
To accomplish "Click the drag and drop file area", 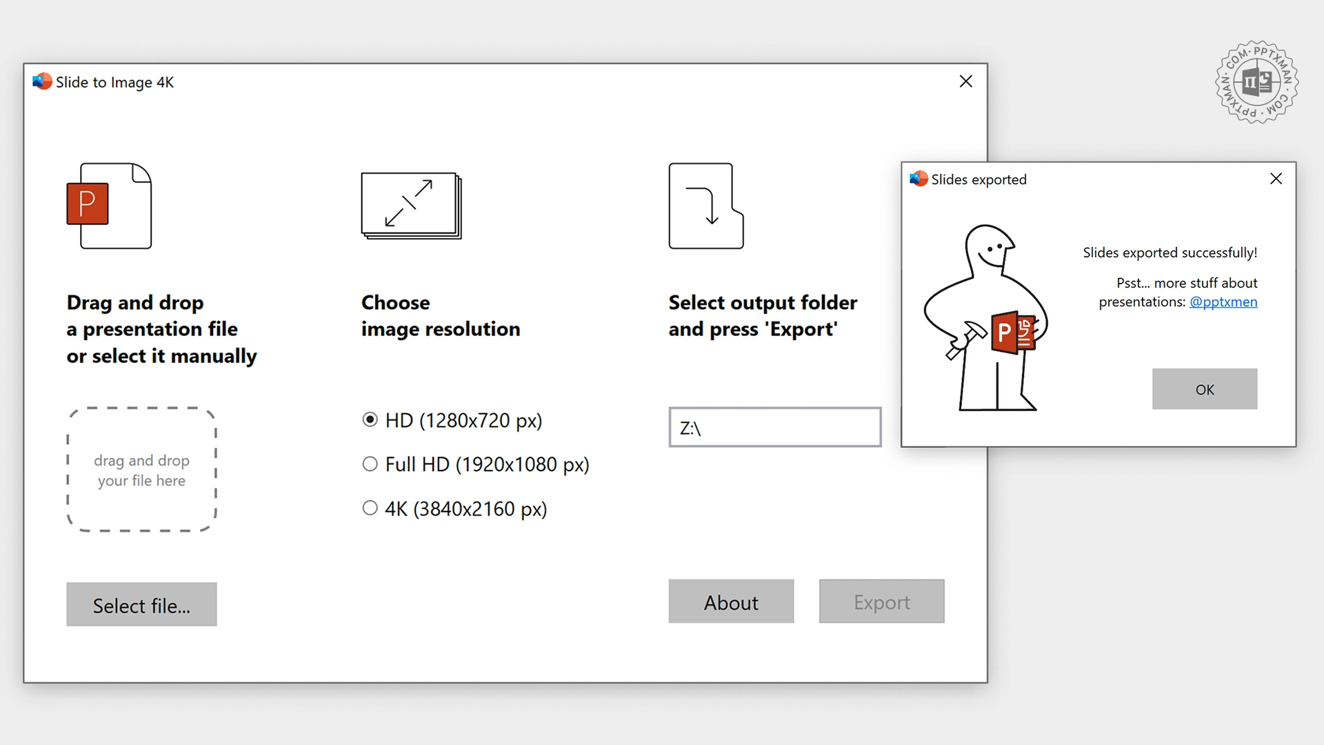I will pos(141,470).
